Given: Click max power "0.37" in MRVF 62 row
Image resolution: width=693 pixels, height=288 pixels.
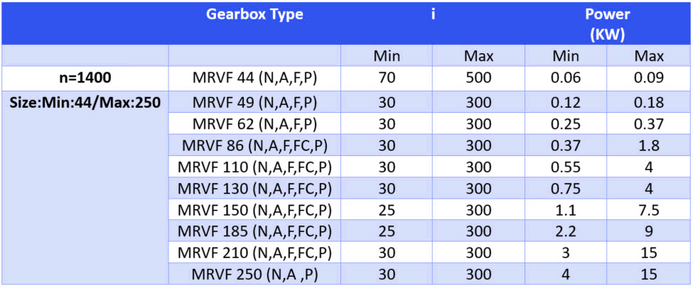Looking at the screenshot, I should (649, 123).
